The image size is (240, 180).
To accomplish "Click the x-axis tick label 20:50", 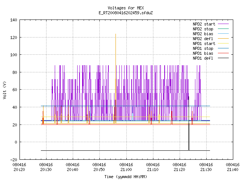I will tap(99, 169).
